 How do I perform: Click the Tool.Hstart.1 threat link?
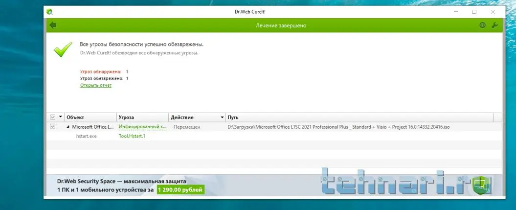pyautogui.click(x=132, y=136)
